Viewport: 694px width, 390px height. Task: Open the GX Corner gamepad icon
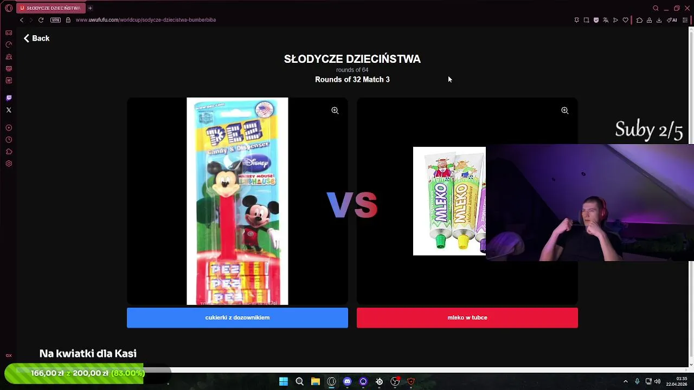click(9, 32)
